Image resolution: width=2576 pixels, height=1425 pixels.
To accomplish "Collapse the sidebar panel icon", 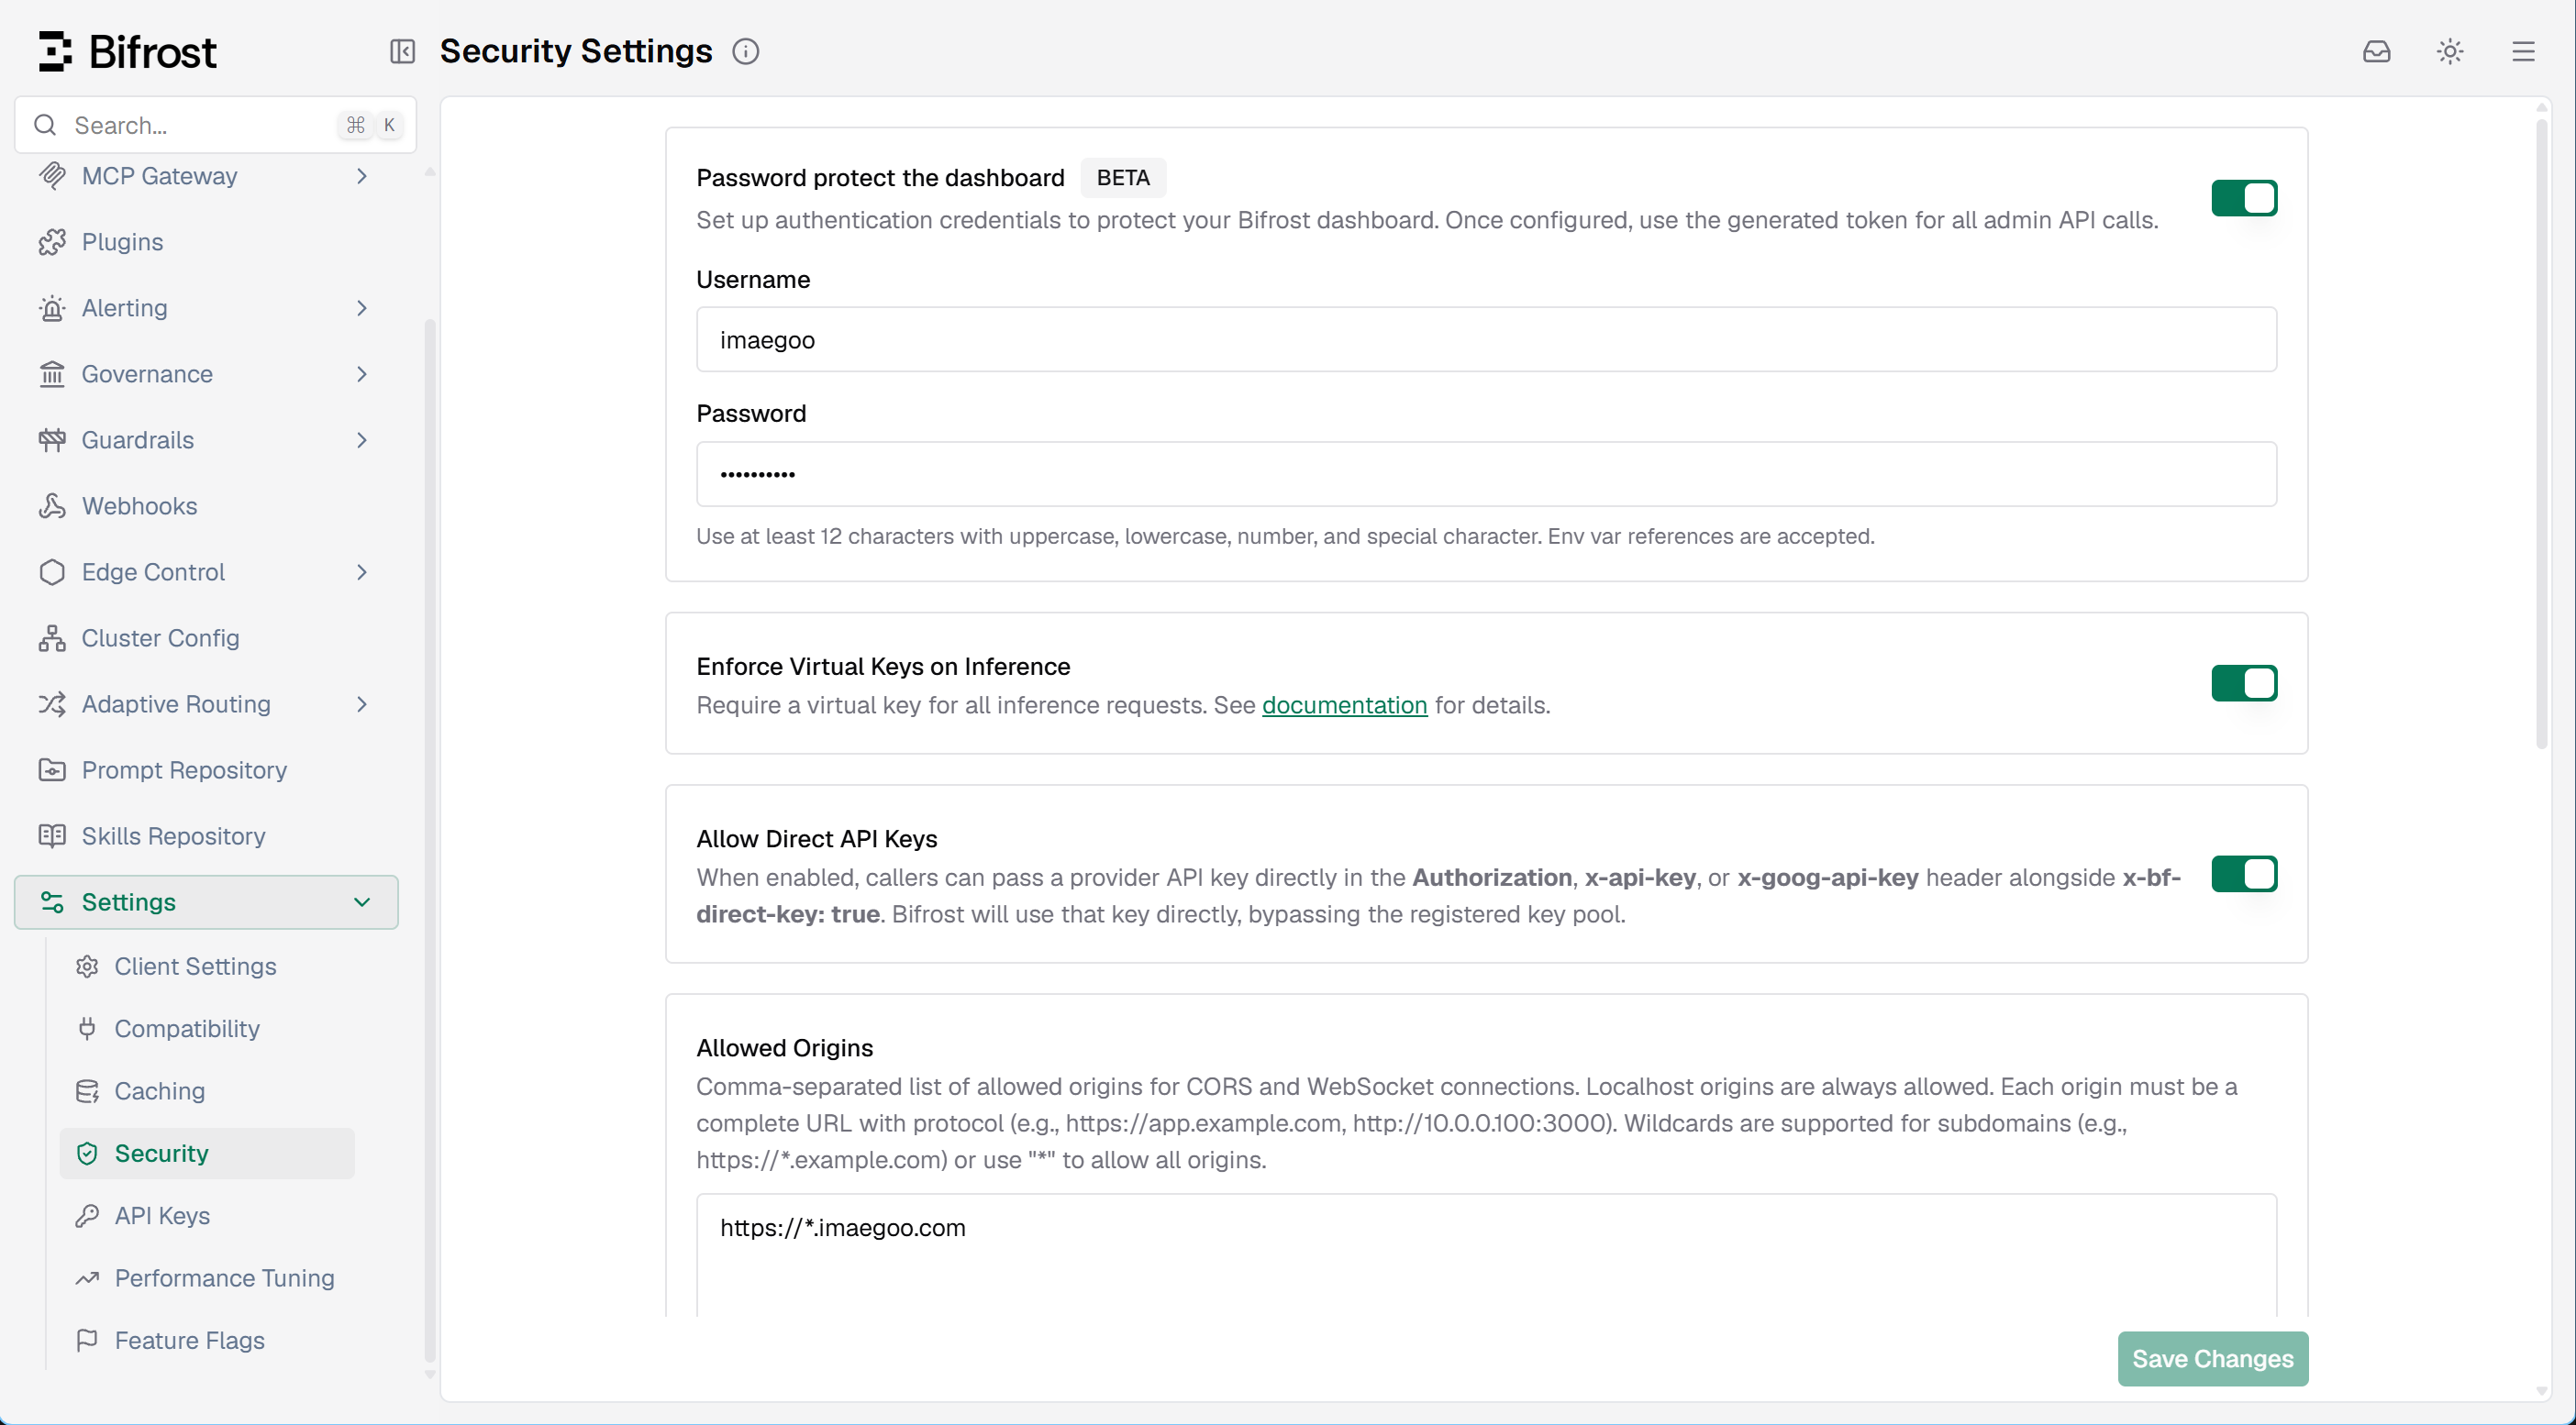I will click(402, 51).
